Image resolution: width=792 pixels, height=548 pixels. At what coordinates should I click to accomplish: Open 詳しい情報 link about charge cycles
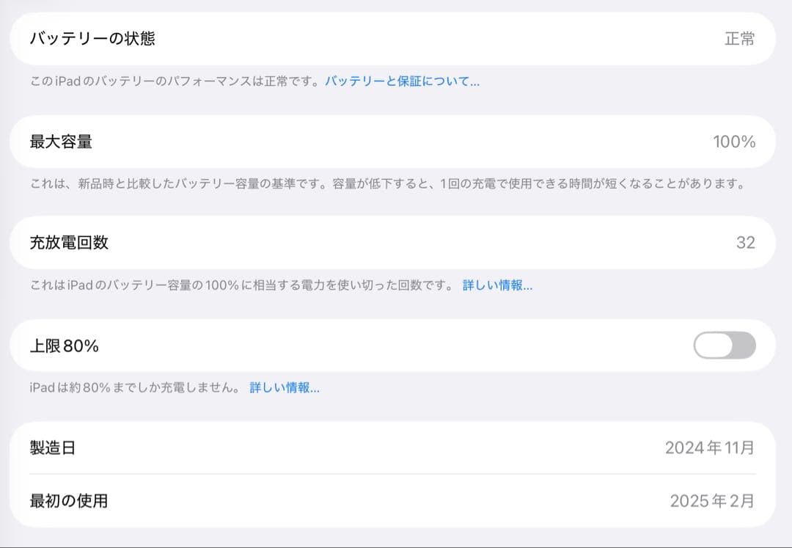click(x=499, y=285)
